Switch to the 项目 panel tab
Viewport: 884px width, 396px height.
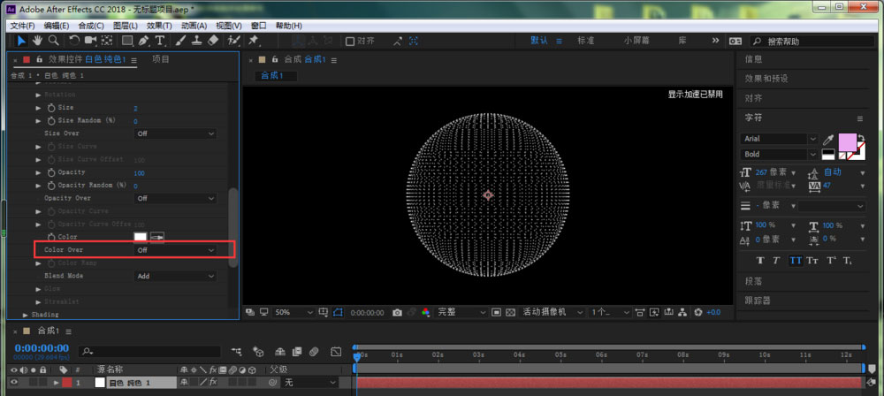point(161,59)
